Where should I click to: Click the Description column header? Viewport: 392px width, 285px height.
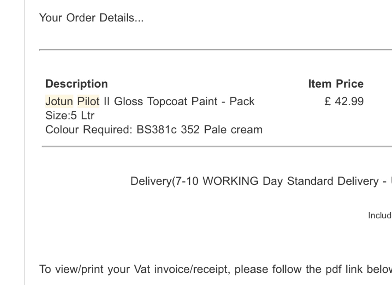click(77, 84)
